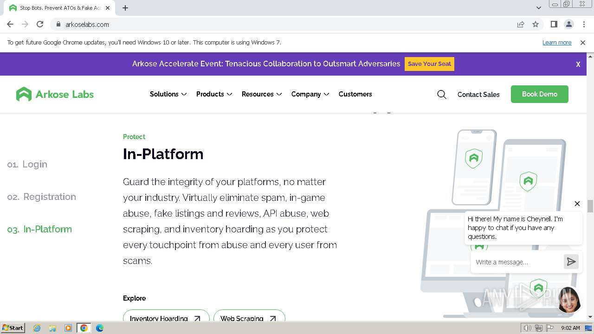Viewport: 594px width, 334px height.
Task: Open the Learn more link
Action: 557,42
